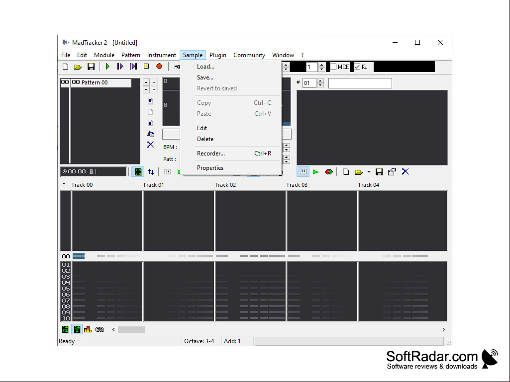Viewport: 510px width, 382px height.
Task: Click the scroll left arrow
Action: [x=113, y=330]
